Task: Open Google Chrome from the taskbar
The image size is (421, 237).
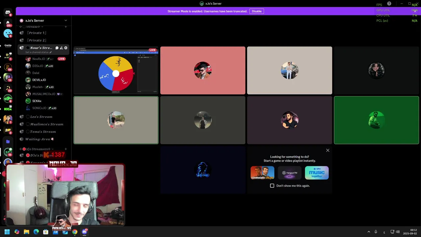Action: (75, 232)
